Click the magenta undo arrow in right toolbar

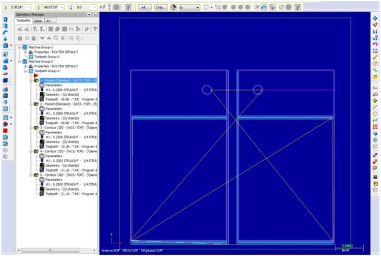click(x=375, y=44)
